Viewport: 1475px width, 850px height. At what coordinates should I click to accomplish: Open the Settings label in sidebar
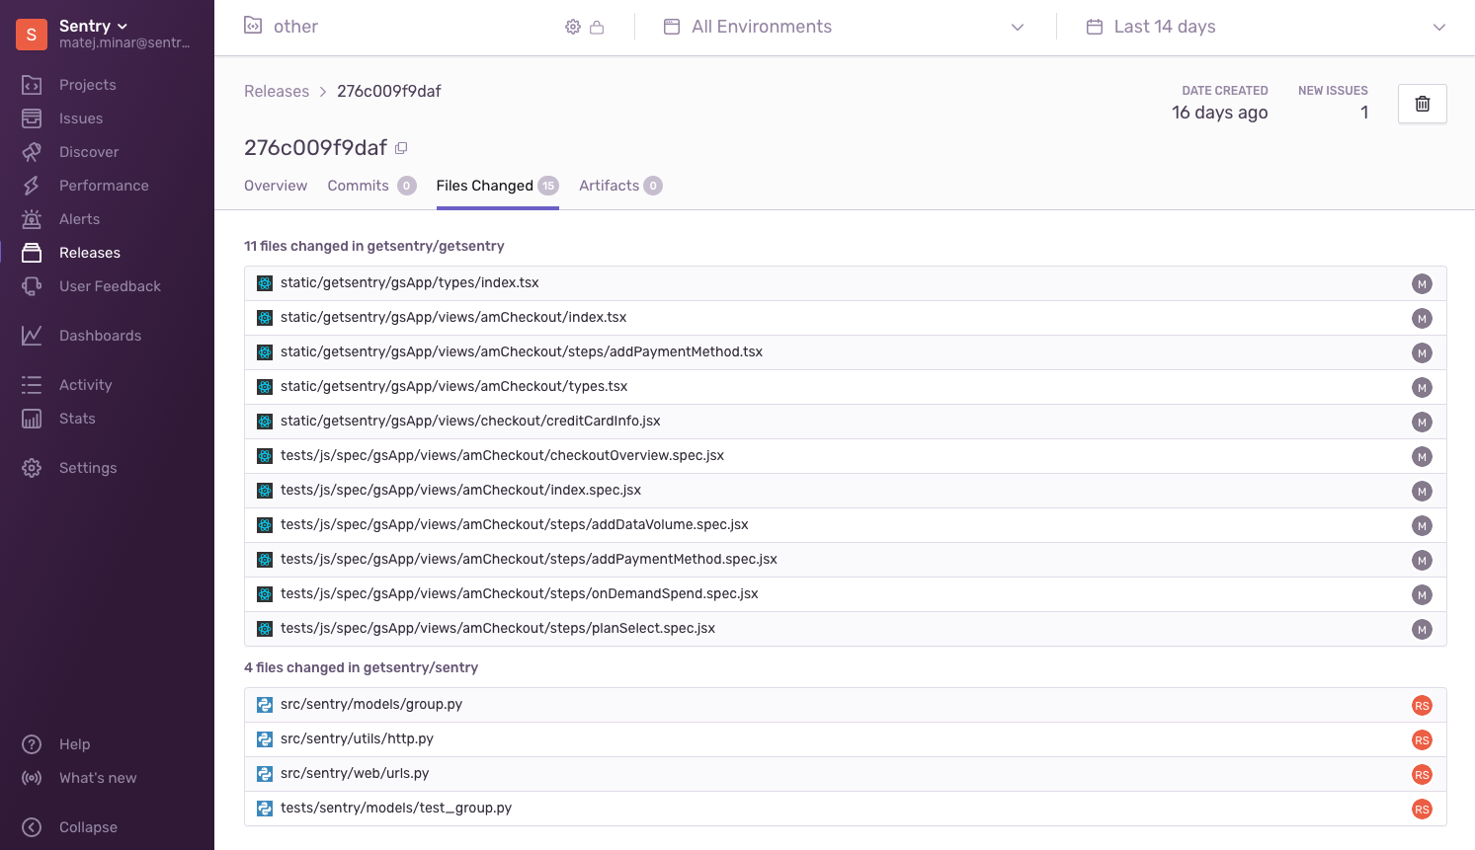tap(88, 468)
